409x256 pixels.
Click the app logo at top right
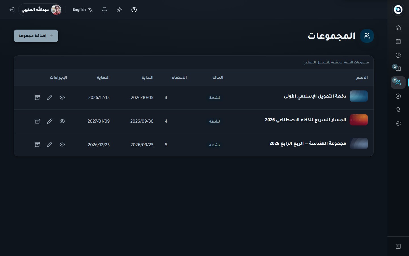pos(398,10)
